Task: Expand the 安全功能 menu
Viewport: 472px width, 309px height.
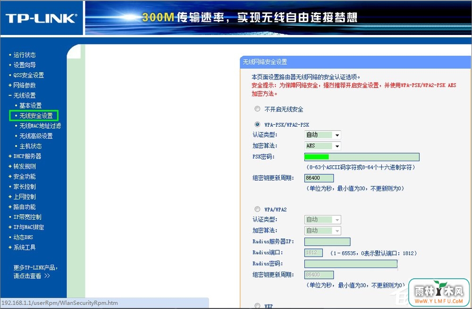Action: [25, 176]
